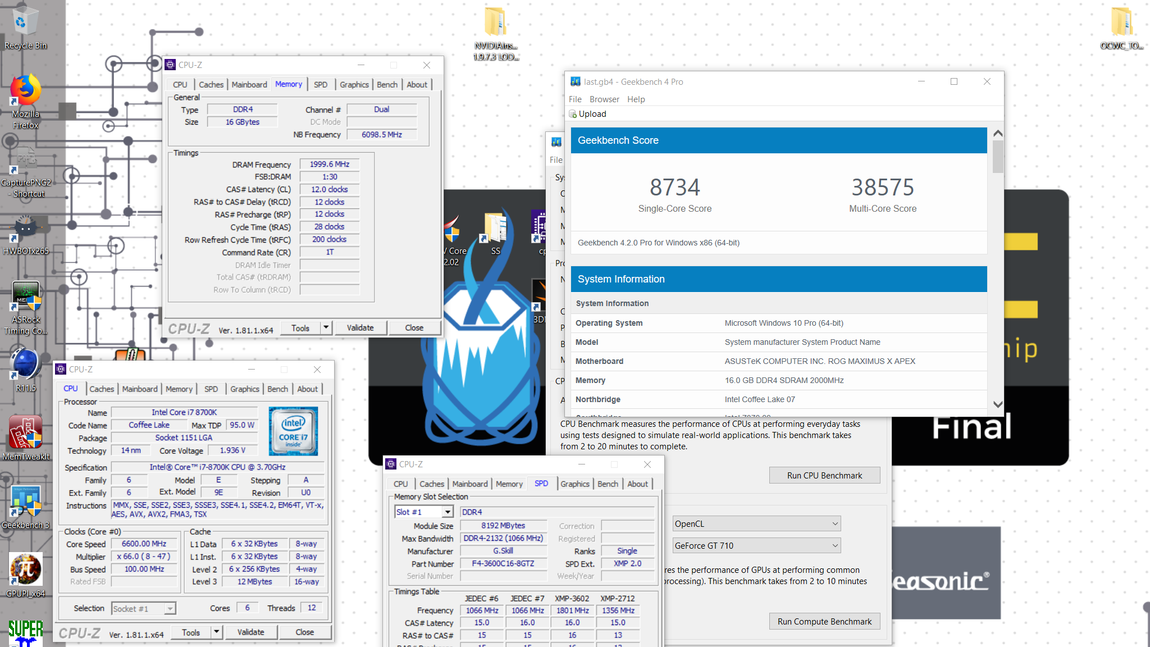The width and height of the screenshot is (1150, 647).
Task: Click the DRAM Frequency 1999.6 MHz field
Action: pyautogui.click(x=330, y=165)
